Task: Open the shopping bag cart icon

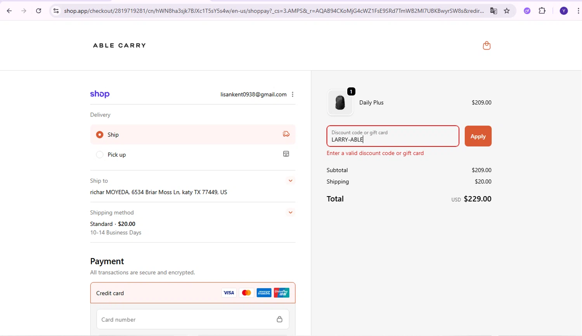Action: 487,46
